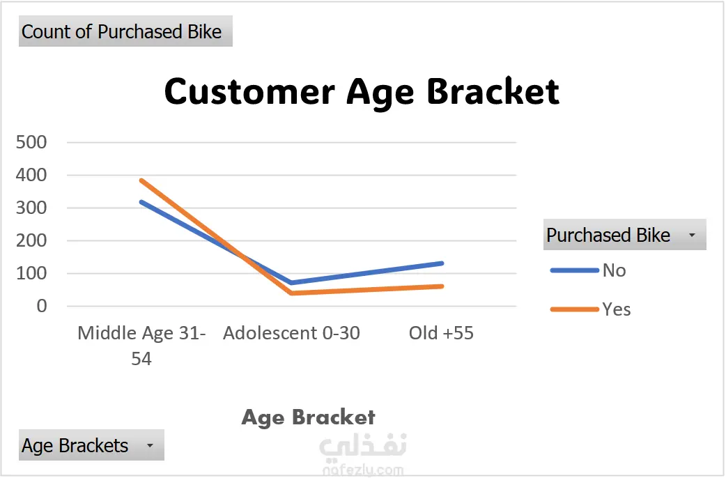Click the 500 value on vertical axis
Image resolution: width=726 pixels, height=478 pixels.
tap(32, 143)
